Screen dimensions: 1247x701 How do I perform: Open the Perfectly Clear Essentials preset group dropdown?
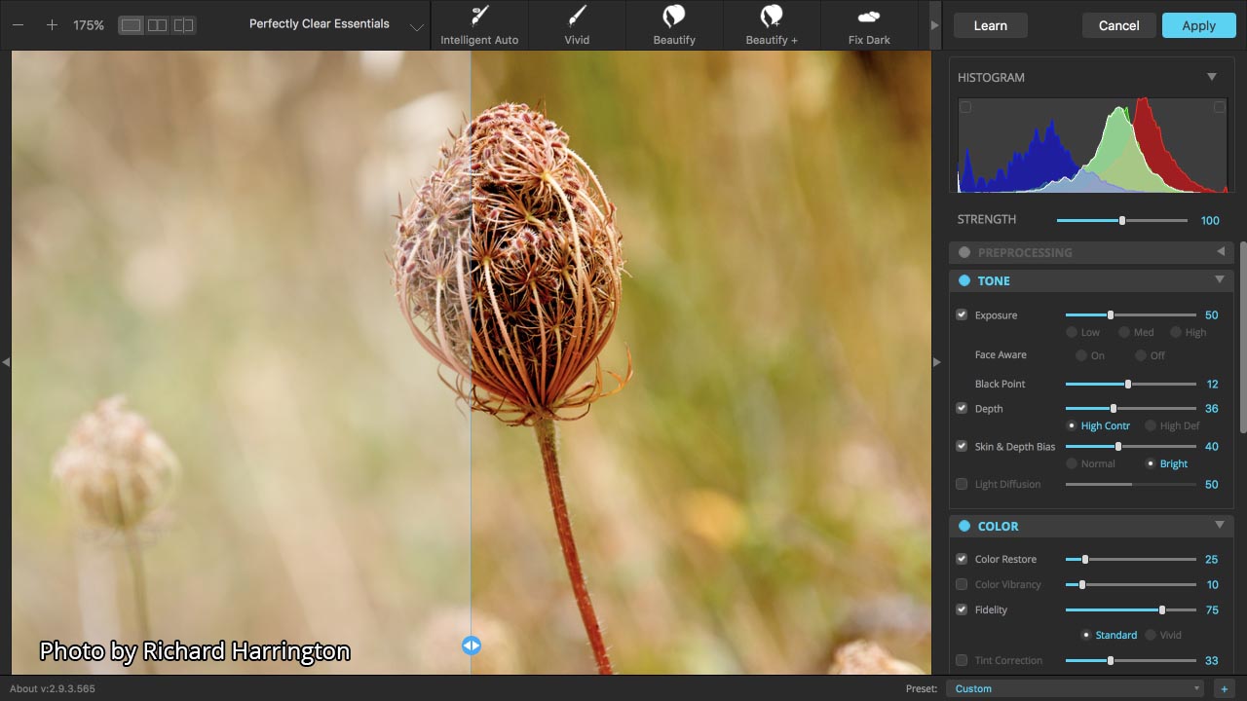coord(417,27)
